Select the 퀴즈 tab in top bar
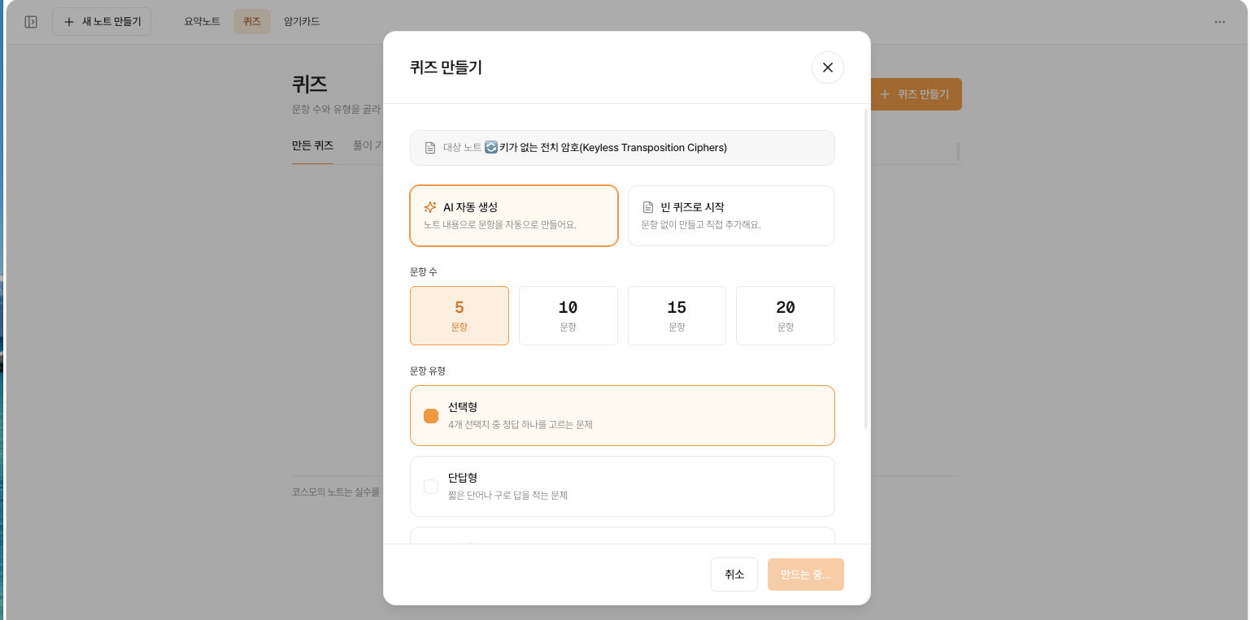The image size is (1250, 620). (x=252, y=22)
